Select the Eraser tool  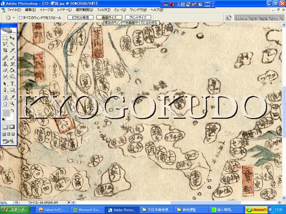(5, 70)
